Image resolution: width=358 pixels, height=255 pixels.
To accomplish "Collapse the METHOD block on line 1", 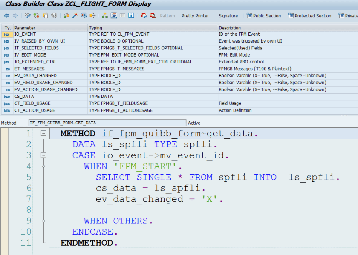I will pyautogui.click(x=43, y=133).
